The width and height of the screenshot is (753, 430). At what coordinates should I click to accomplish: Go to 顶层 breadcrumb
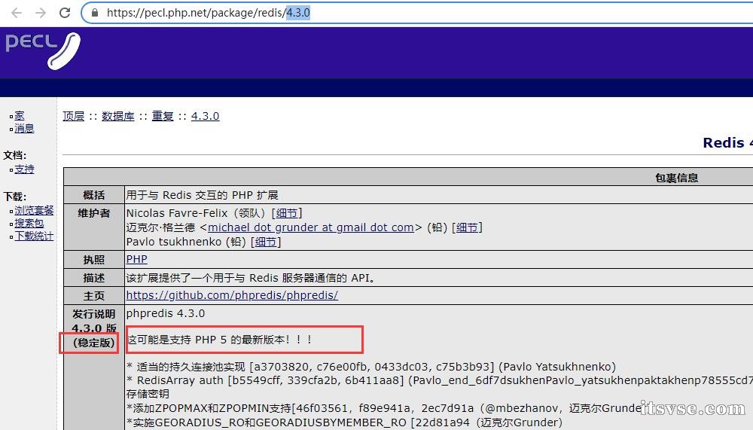74,116
